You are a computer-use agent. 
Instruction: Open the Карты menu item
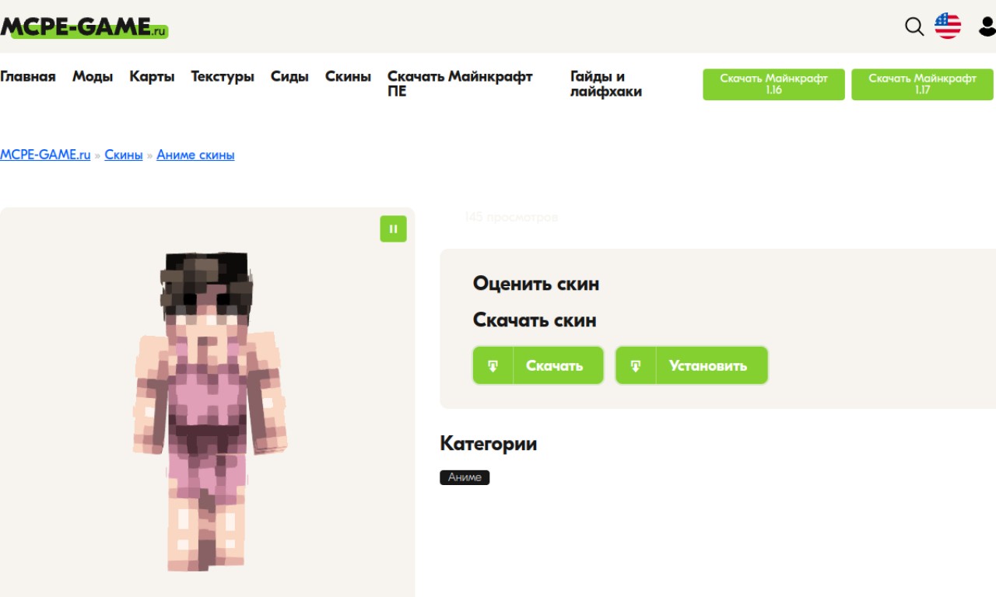pyautogui.click(x=152, y=76)
